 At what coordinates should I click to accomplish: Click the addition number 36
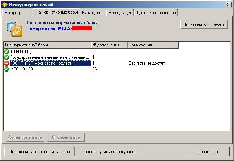[94, 69]
